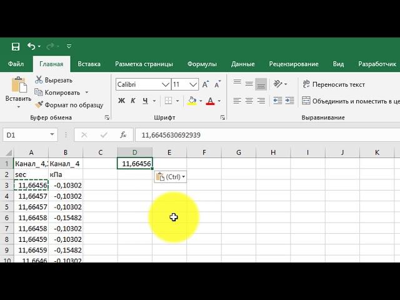
Task: Click the Вставить paste clipboard icon
Action: coord(19,84)
